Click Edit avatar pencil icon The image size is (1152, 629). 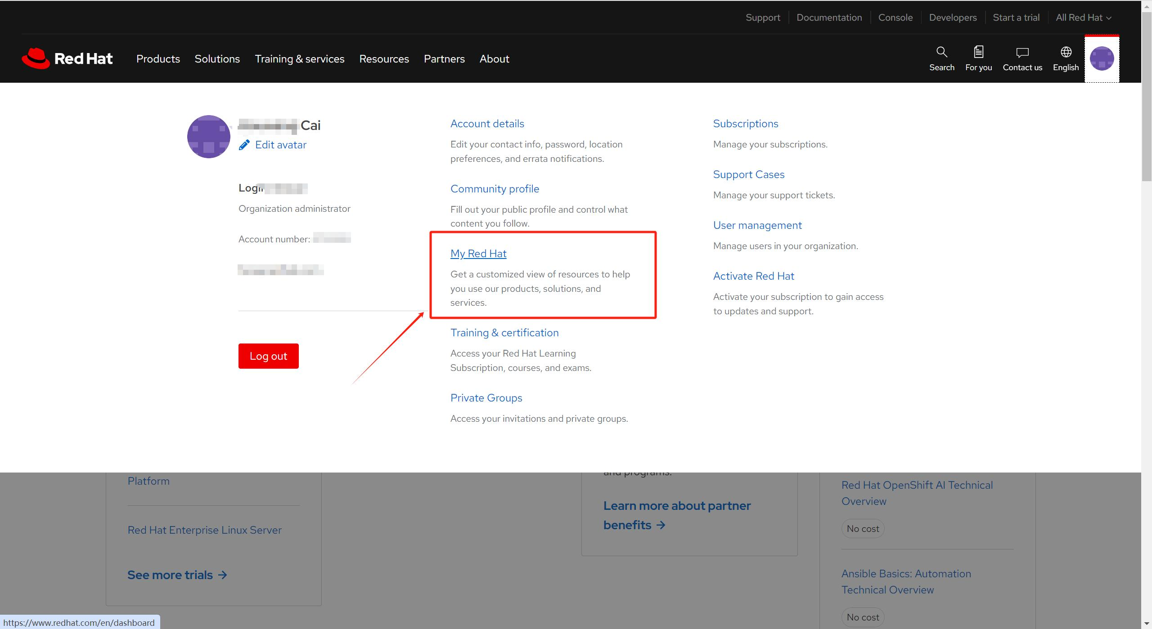tap(244, 146)
